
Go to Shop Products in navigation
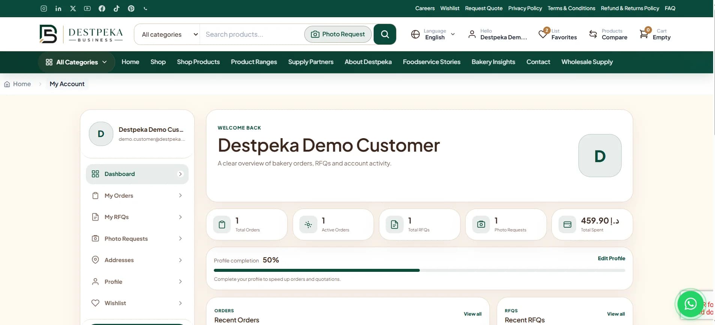pos(198,62)
